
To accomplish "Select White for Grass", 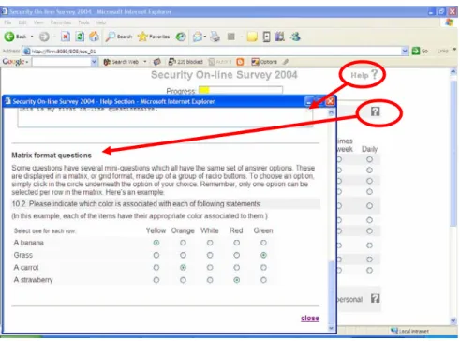I will coord(210,255).
